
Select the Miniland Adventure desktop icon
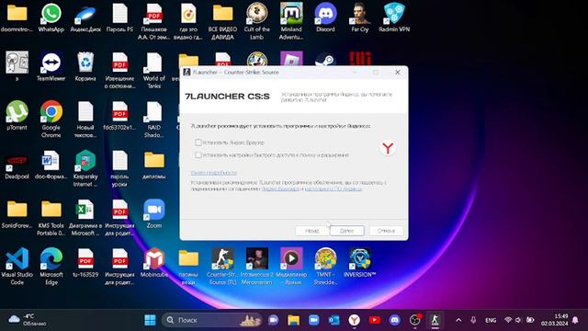tap(291, 21)
